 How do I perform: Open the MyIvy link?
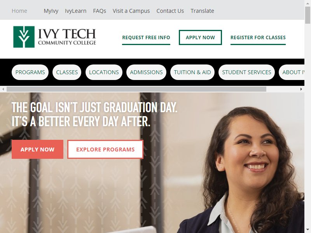[51, 11]
